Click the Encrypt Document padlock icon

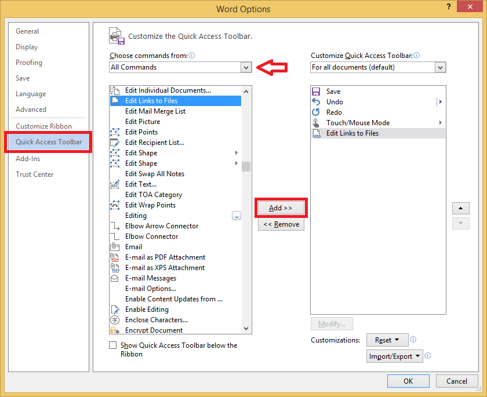coord(115,330)
